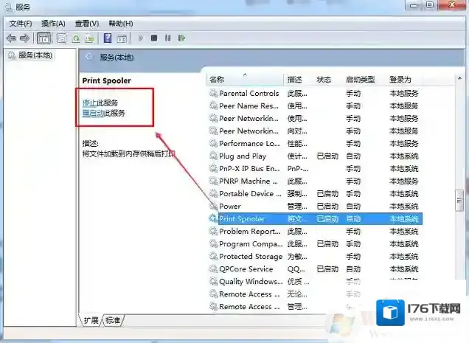Click the gear icon beside Protected Storage
Viewport: 469px width, 343px height.
point(213,256)
